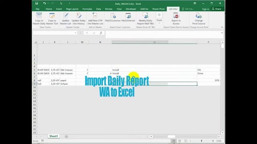The height and width of the screenshot is (144, 257).
Task: Click the horizontal scrollbar thumb
Action: (x=171, y=136)
